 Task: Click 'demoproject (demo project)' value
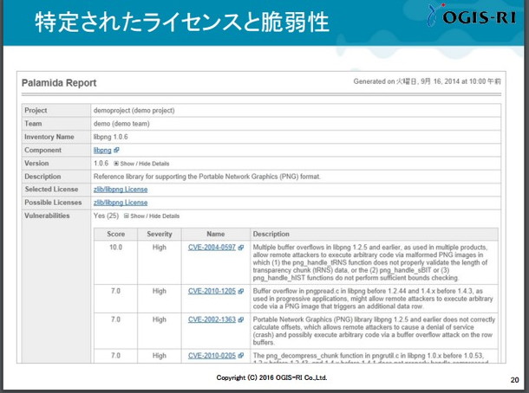134,111
